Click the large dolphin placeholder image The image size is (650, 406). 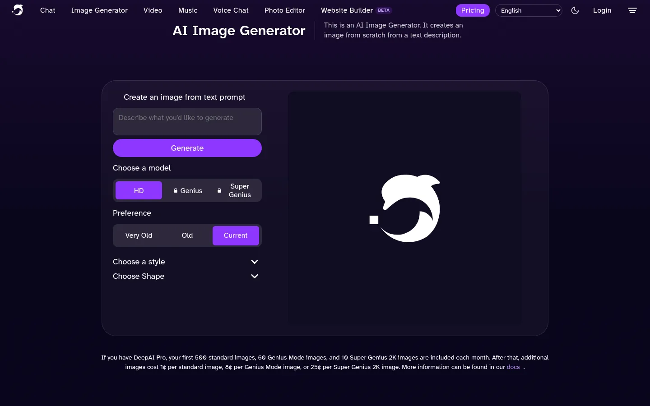tap(405, 208)
